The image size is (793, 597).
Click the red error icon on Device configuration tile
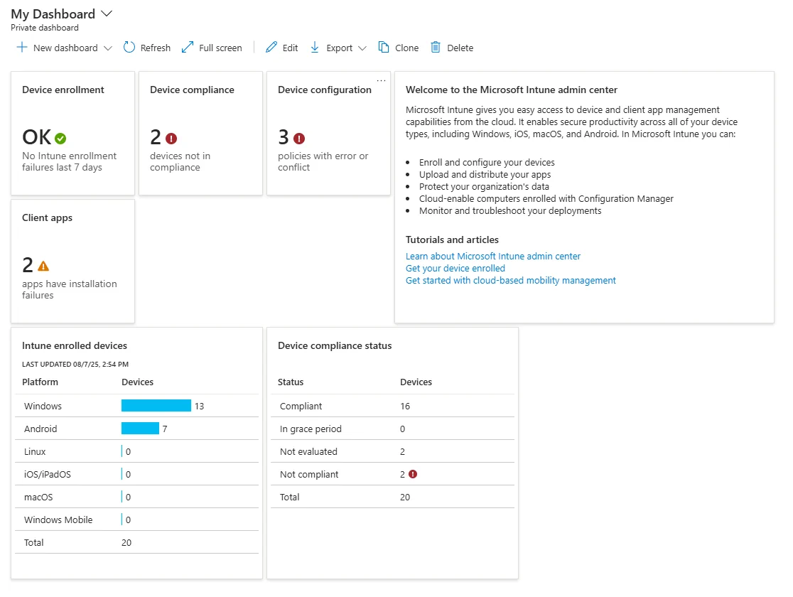[x=299, y=137]
